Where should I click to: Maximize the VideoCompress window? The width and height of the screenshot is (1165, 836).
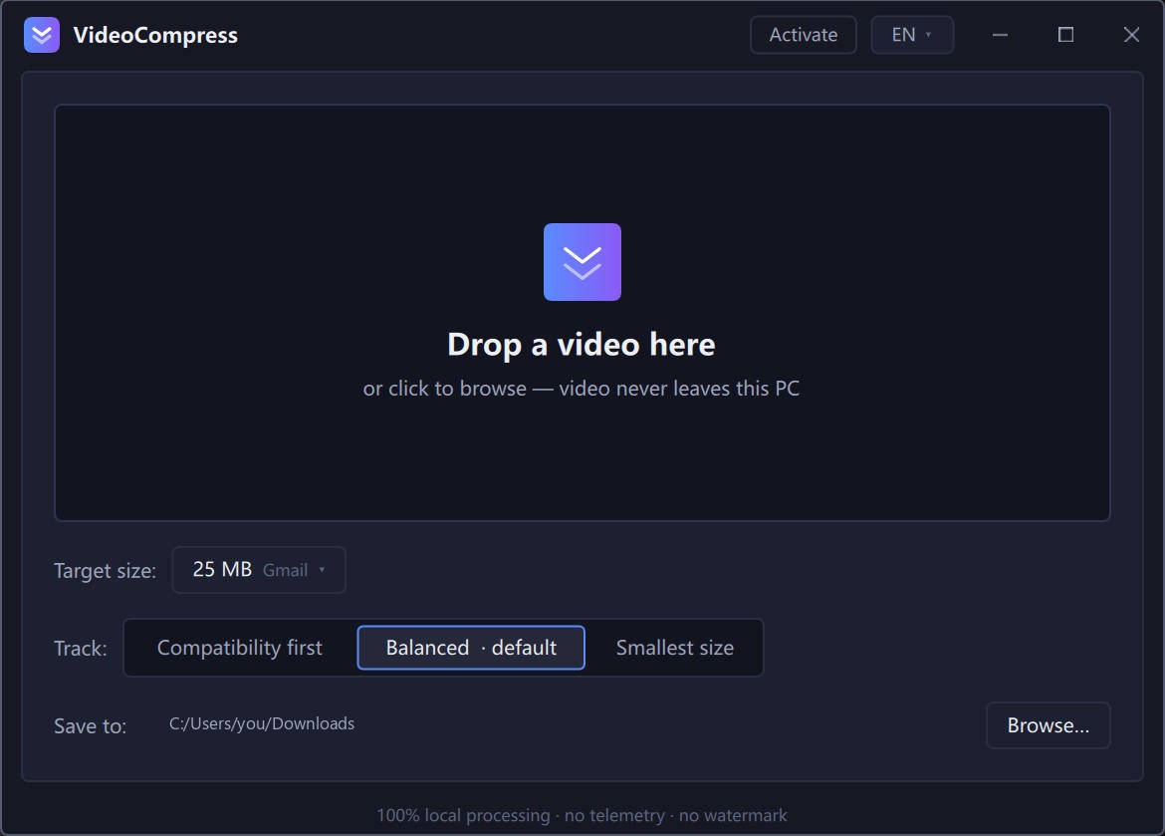[1065, 35]
